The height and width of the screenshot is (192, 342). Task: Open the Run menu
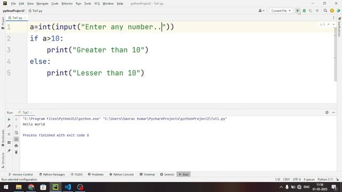tap(79, 4)
